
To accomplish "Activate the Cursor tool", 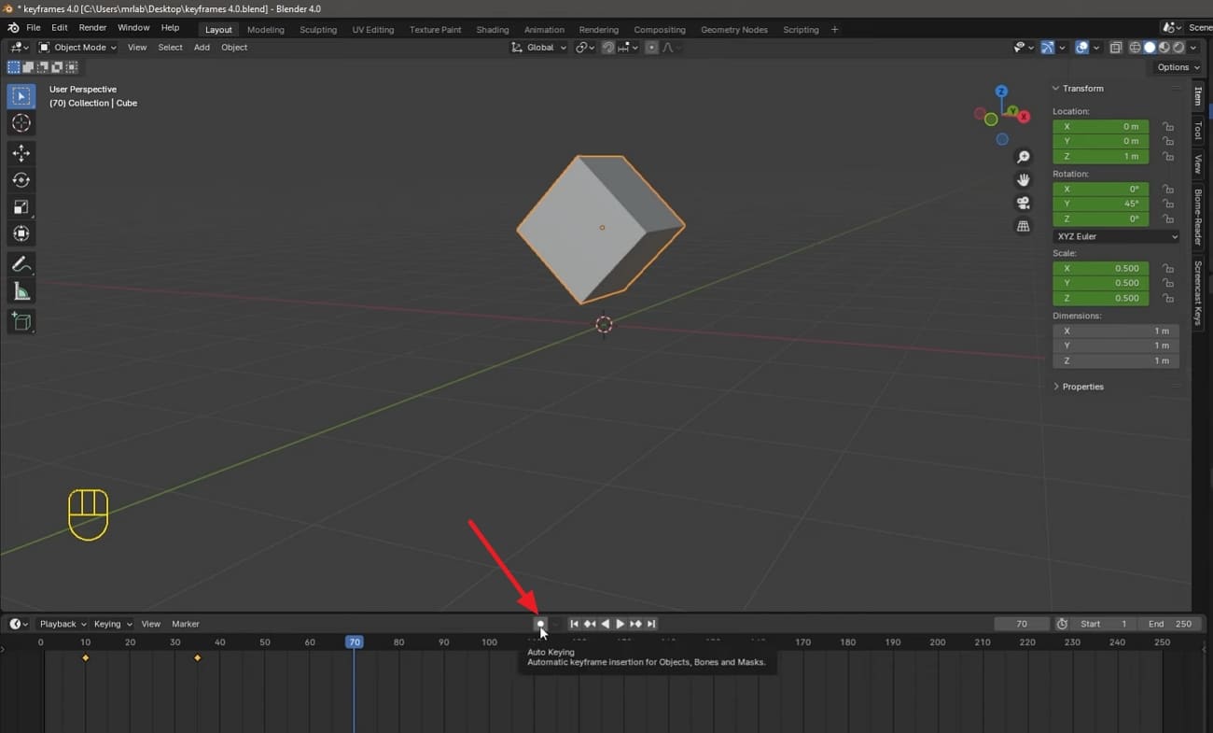I will 21,123.
